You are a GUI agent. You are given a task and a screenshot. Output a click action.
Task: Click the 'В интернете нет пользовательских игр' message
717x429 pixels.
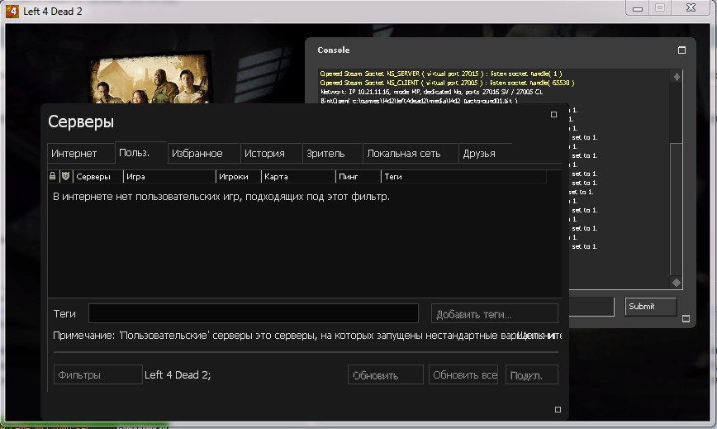coord(221,197)
